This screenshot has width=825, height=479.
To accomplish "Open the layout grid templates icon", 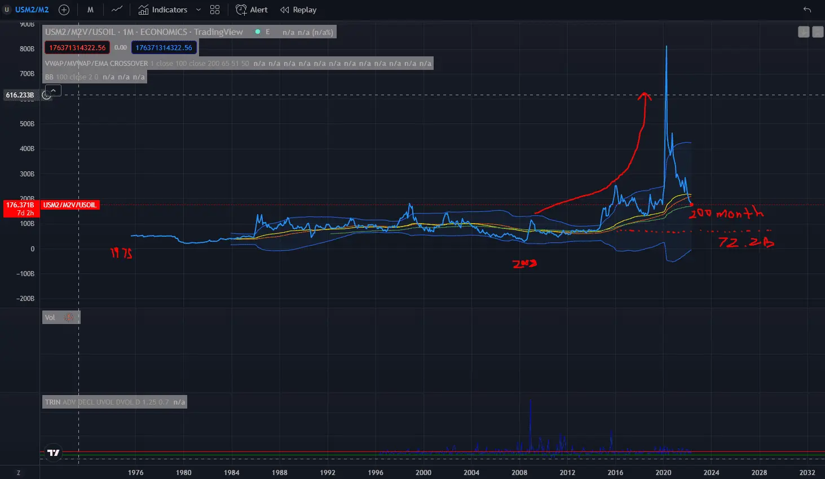I will click(x=215, y=10).
